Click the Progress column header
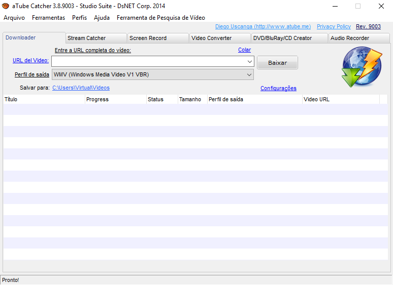 click(x=116, y=99)
